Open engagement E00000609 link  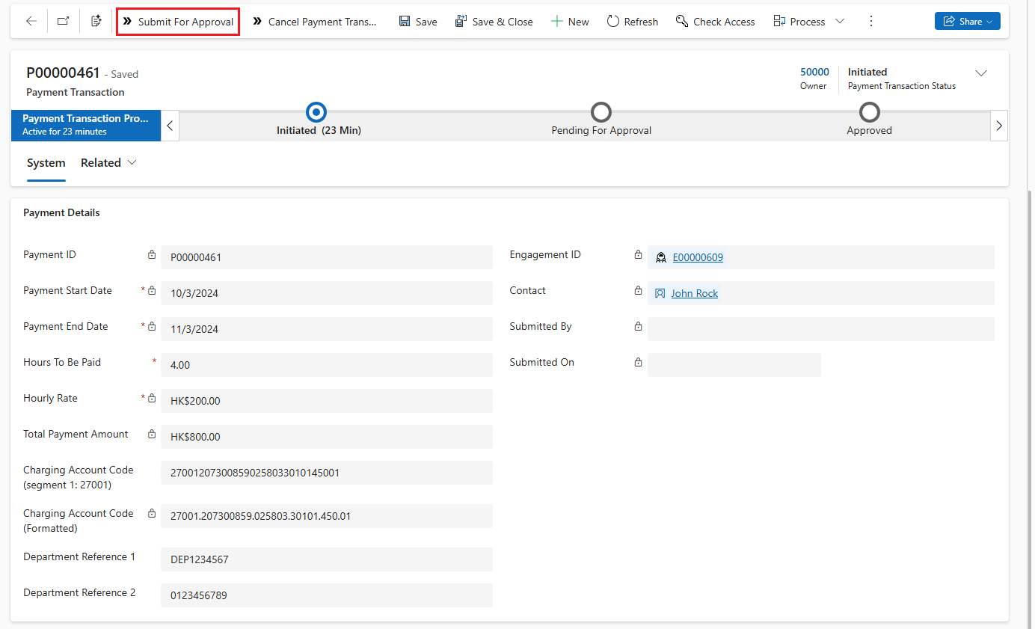pyautogui.click(x=698, y=257)
